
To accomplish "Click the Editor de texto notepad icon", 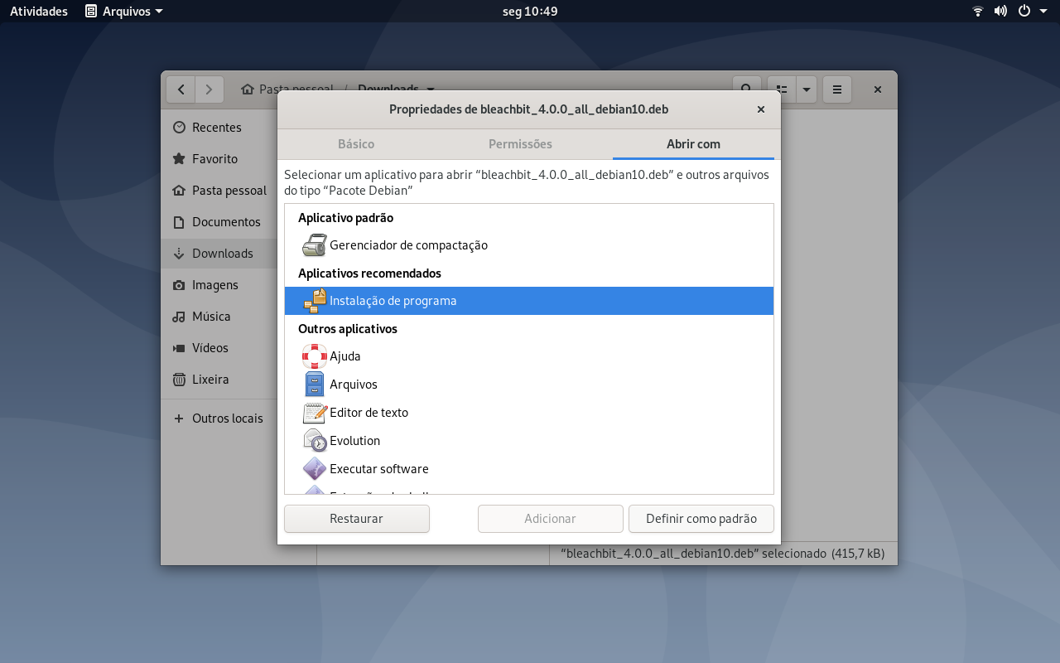I will 314,413.
